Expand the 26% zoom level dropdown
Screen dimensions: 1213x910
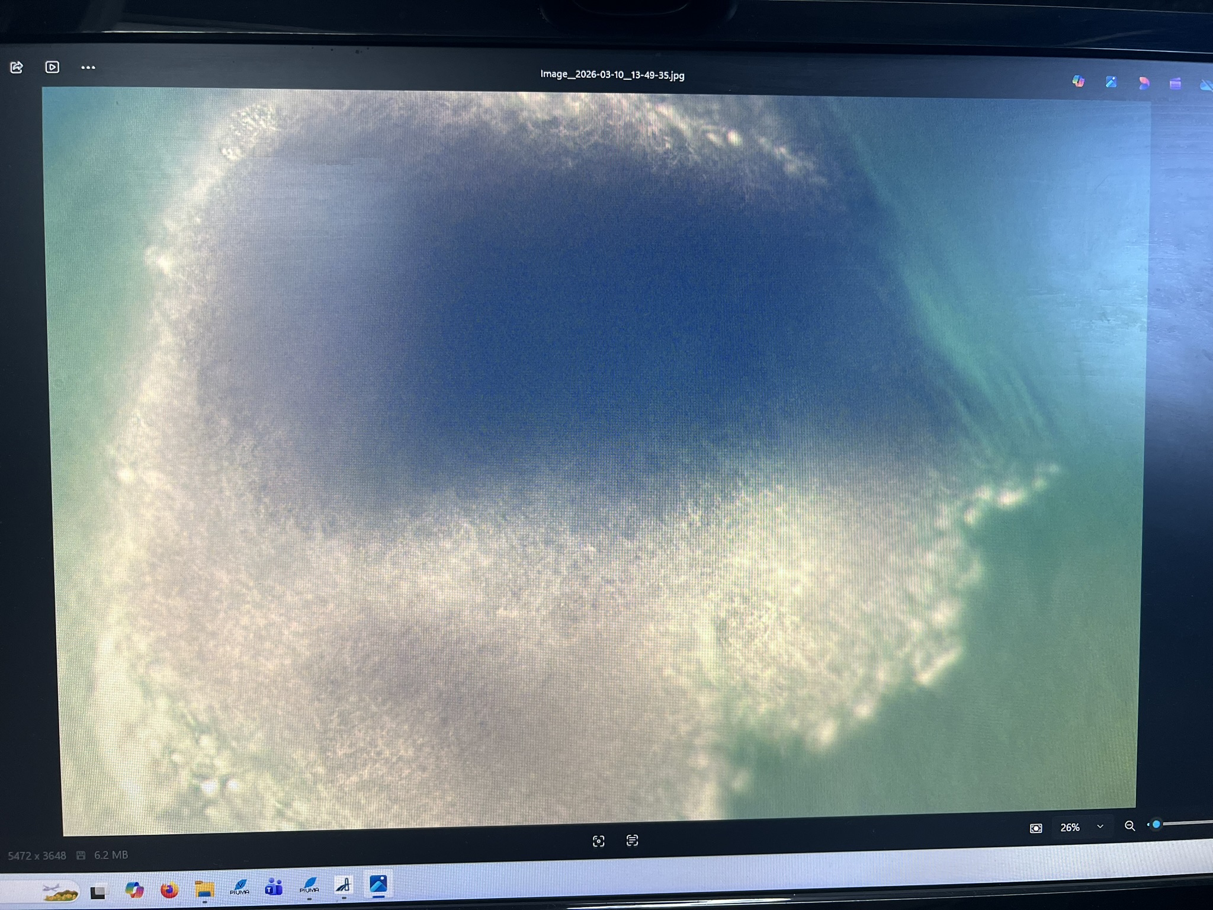[1100, 826]
